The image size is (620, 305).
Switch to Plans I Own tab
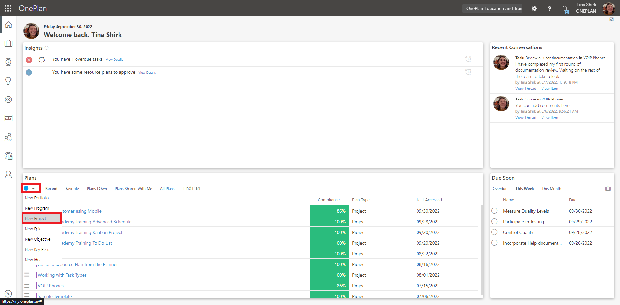pyautogui.click(x=97, y=189)
